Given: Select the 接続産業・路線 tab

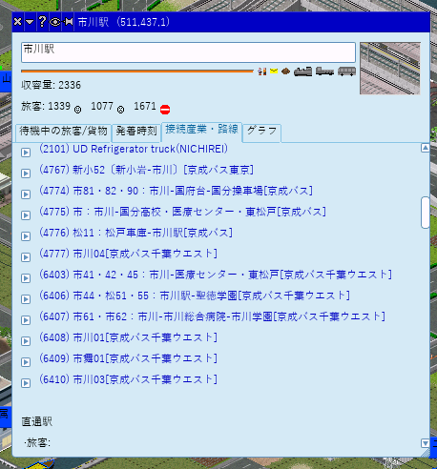Looking at the screenshot, I should pos(201,131).
